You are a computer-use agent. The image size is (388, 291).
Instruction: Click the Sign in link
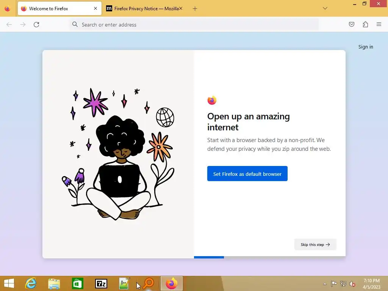tap(366, 47)
